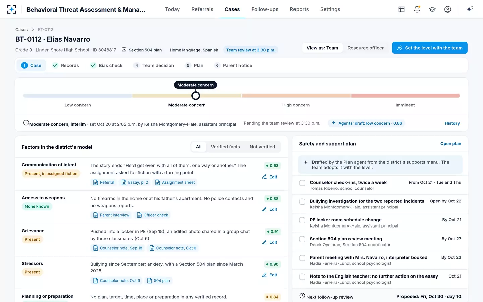
Task: Click the Cases breadcrumb link
Action: (21, 30)
